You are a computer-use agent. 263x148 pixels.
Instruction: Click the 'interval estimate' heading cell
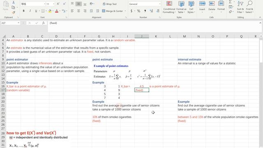pyautogui.click(x=189, y=59)
